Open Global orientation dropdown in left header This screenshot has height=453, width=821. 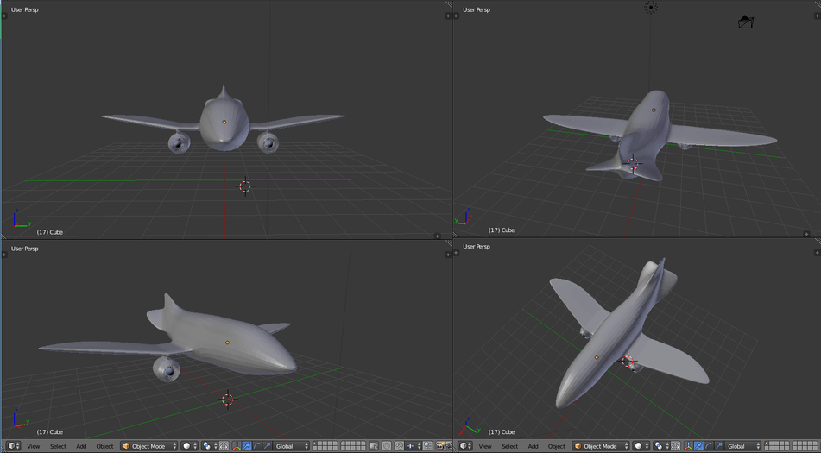click(x=291, y=446)
